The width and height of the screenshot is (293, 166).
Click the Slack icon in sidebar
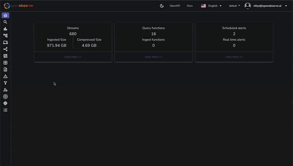coord(5,103)
